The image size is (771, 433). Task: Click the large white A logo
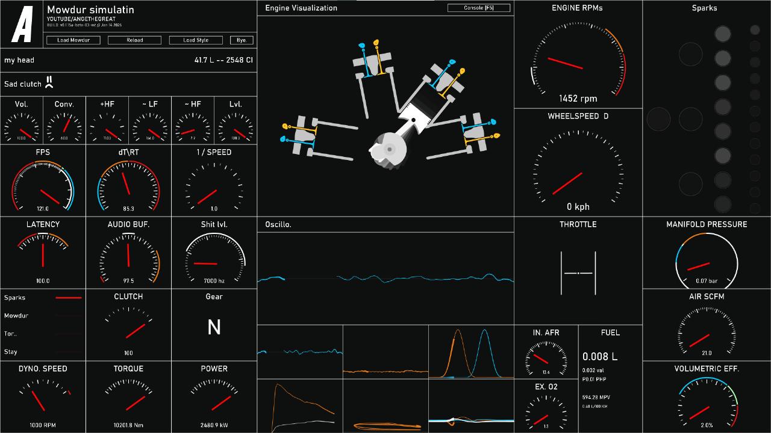(22, 25)
